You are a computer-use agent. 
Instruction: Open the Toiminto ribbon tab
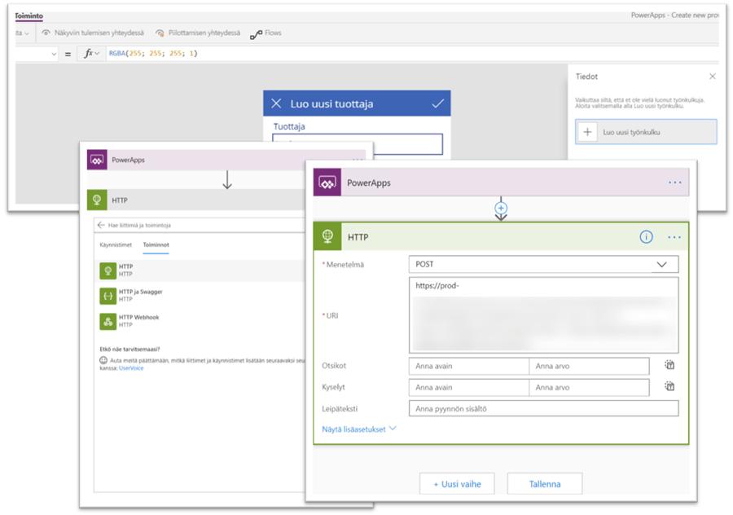click(x=29, y=15)
